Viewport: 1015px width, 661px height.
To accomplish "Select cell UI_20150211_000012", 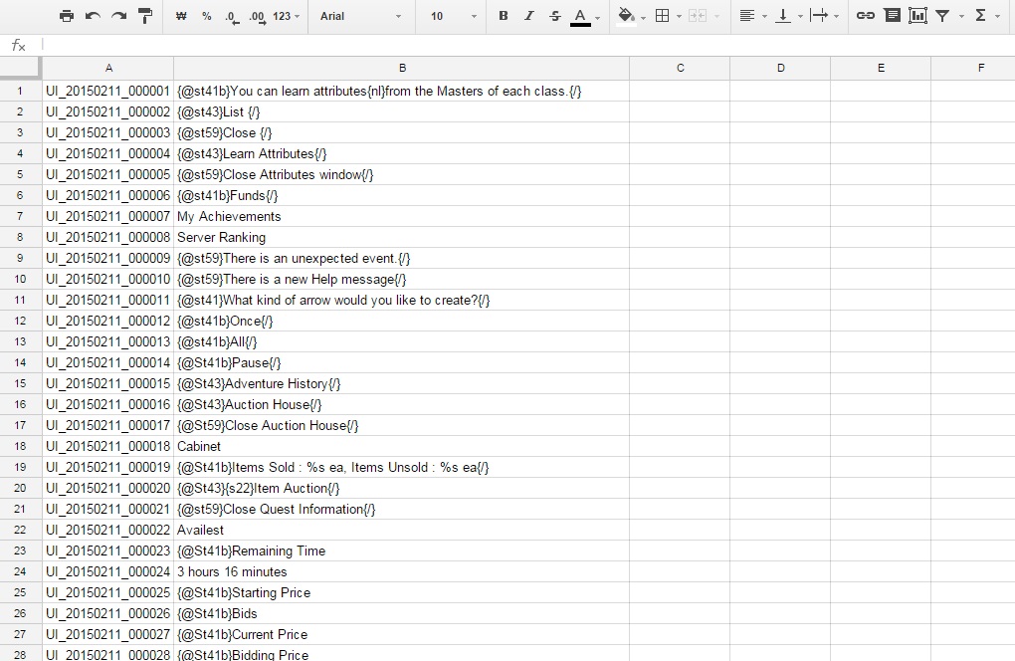I will tap(108, 322).
